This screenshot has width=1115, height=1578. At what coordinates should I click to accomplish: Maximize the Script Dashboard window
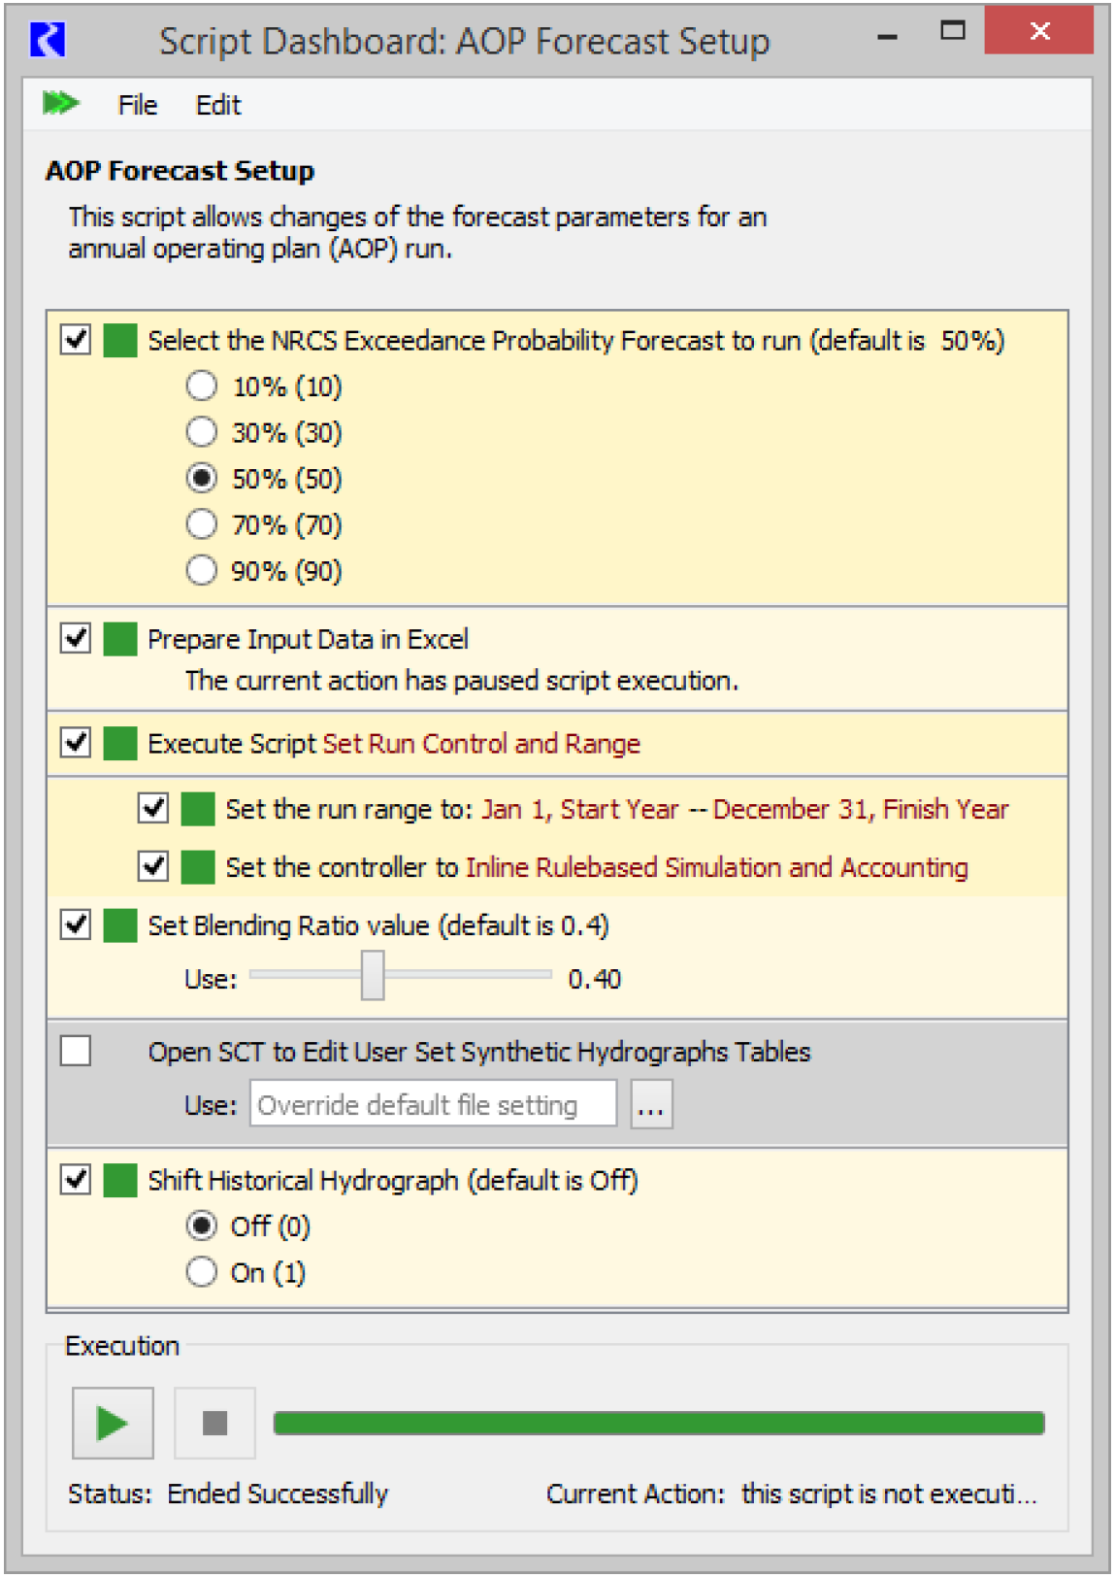[x=953, y=31]
